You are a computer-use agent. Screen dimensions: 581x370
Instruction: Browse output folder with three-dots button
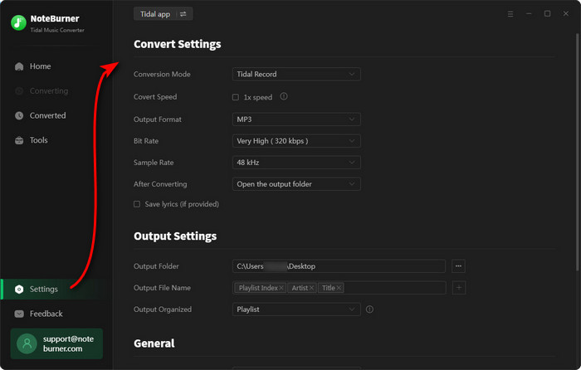[458, 266]
